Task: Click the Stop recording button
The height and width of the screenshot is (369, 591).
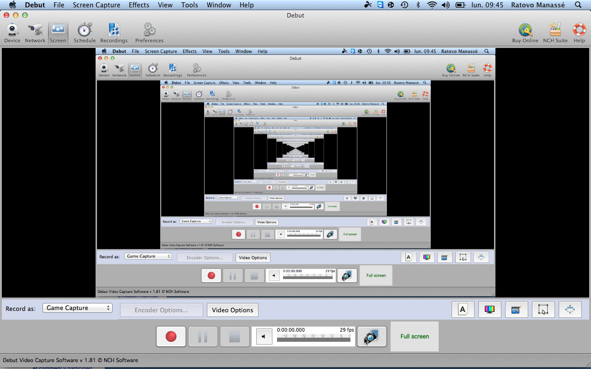Action: (235, 337)
